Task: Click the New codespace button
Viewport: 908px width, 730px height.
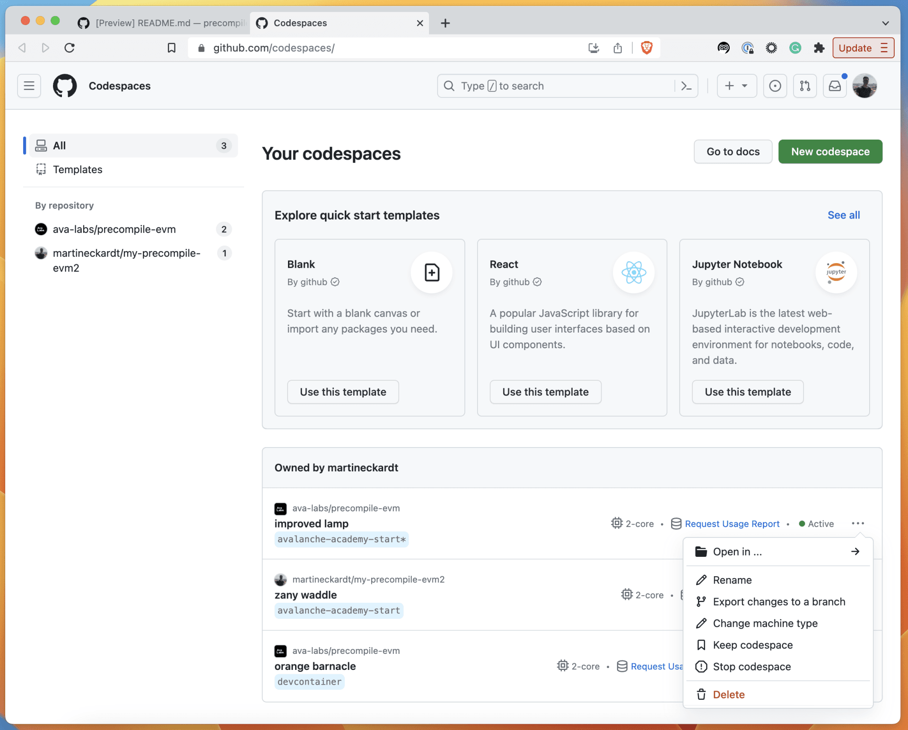Action: 830,151
